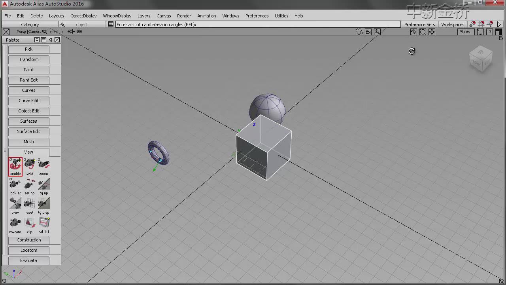This screenshot has width=506, height=285.
Task: Select the reset view tool
Action: (30, 205)
